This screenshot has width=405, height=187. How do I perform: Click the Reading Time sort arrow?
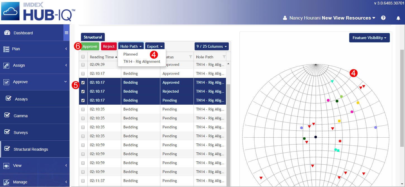pyautogui.click(x=116, y=57)
